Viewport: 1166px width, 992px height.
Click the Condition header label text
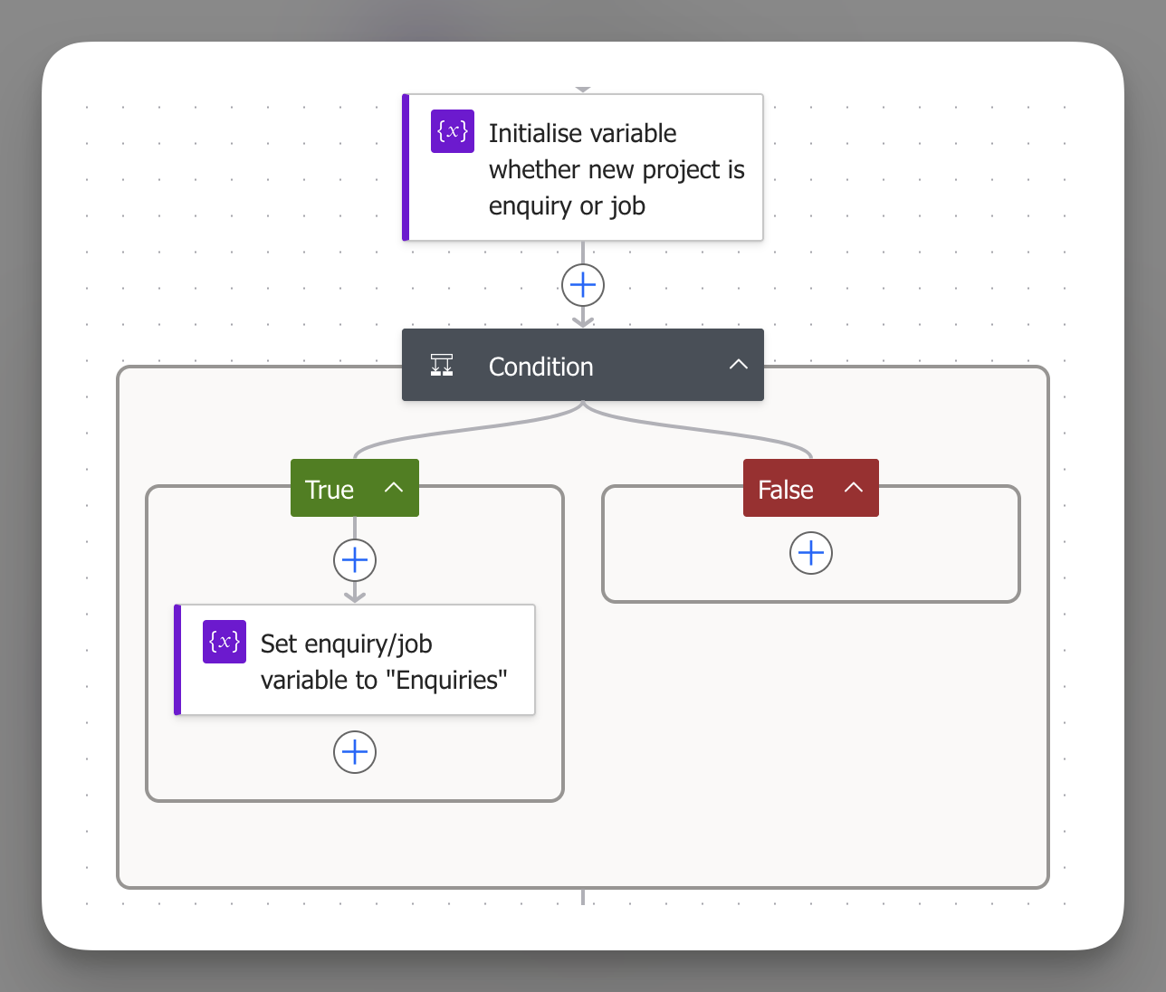coord(540,367)
